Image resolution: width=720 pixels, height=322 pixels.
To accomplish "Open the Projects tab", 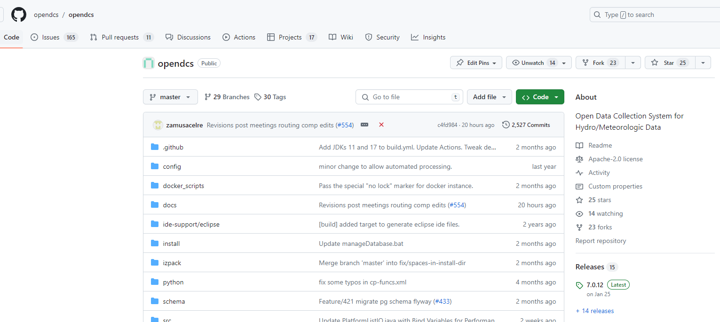I will 292,37.
